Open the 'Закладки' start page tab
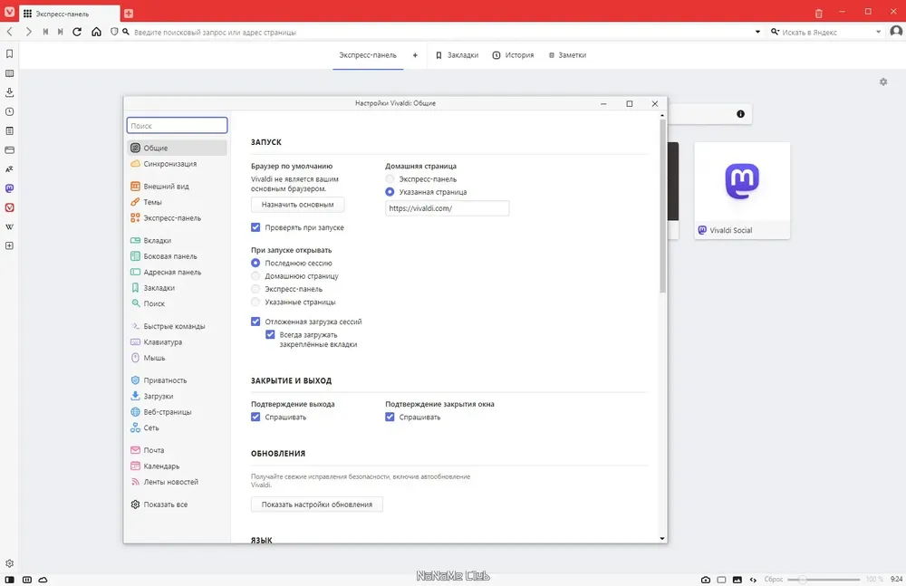Screen dimensions: 906x586 pos(457,55)
